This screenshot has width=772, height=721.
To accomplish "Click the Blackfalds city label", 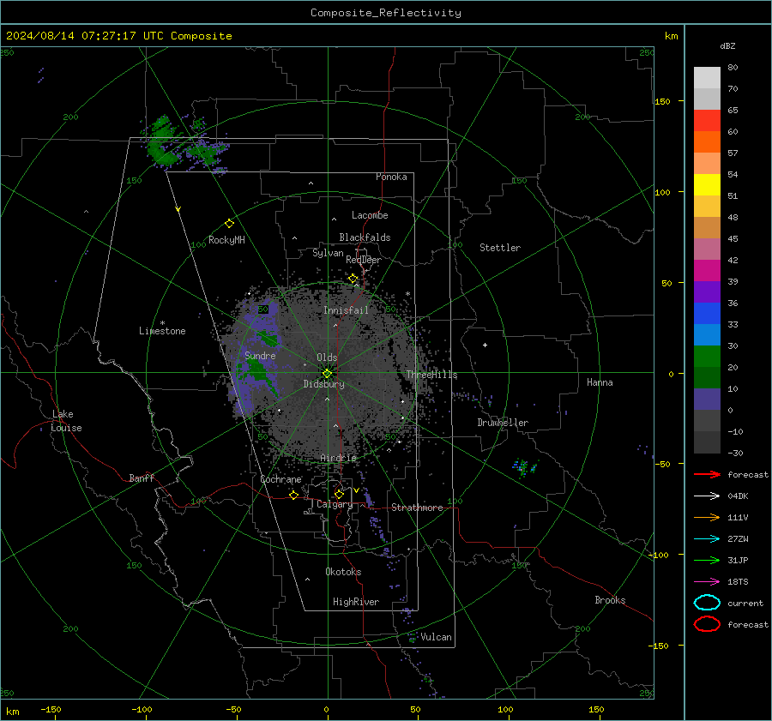I will click(365, 237).
